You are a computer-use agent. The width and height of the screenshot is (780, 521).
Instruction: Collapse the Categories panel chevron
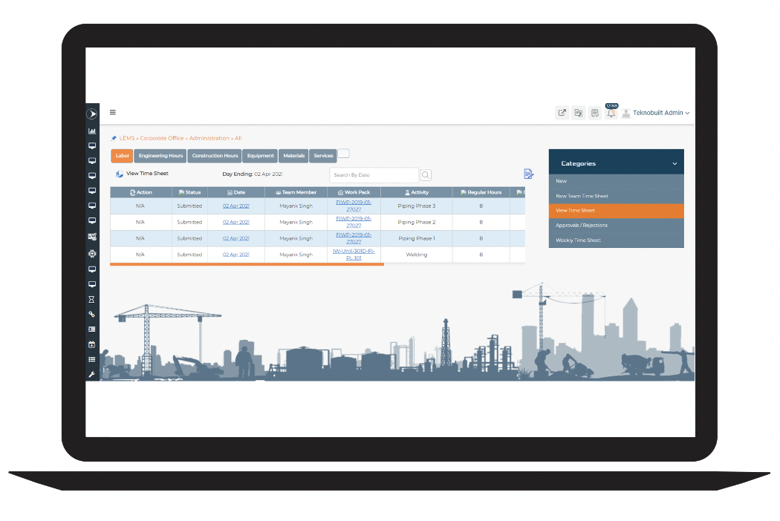(675, 163)
